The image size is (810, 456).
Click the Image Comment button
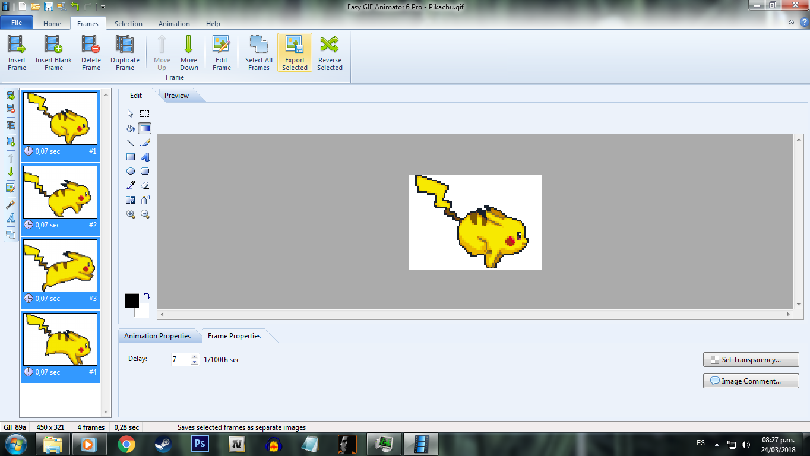click(x=751, y=381)
